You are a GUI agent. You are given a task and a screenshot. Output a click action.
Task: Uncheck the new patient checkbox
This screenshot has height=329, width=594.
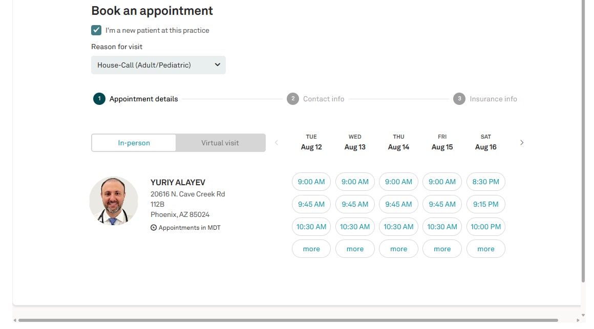[96, 30]
